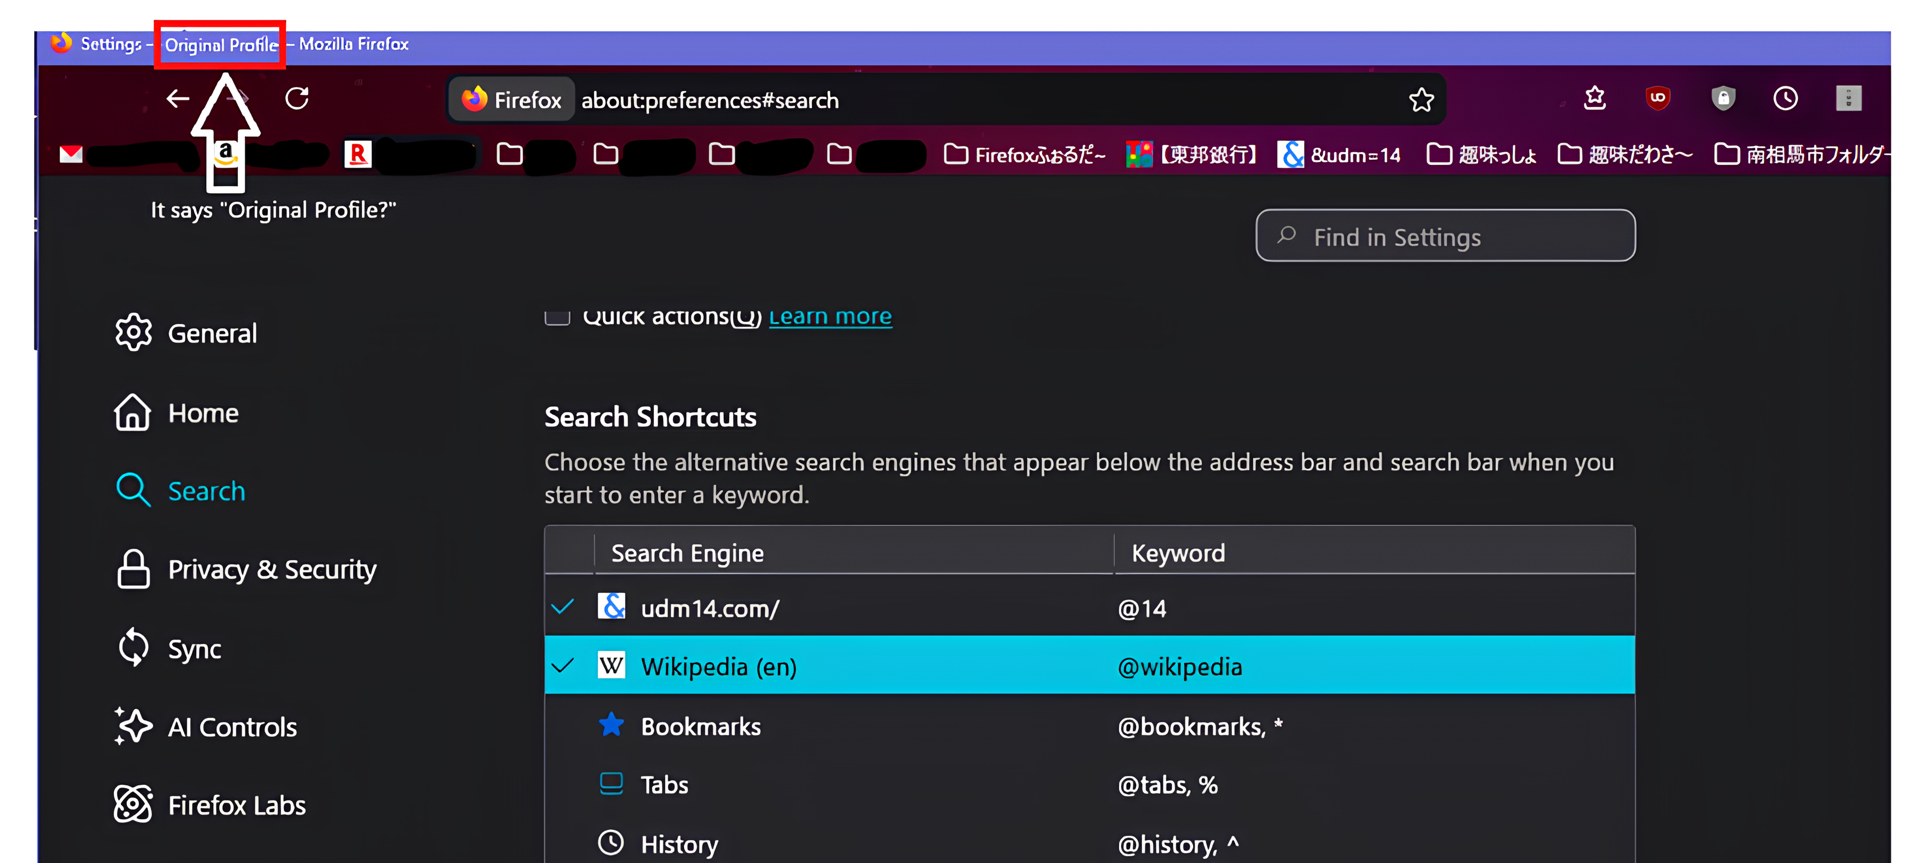Expand the 趣味っしょ bookmark folder
This screenshot has width=1928, height=863.
point(1481,155)
